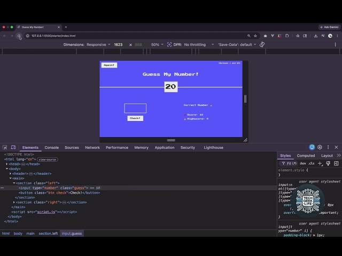Image resolution: width=342 pixels, height=256 pixels.
Task: Activate the inspect element picker
Action: [x=5, y=147]
